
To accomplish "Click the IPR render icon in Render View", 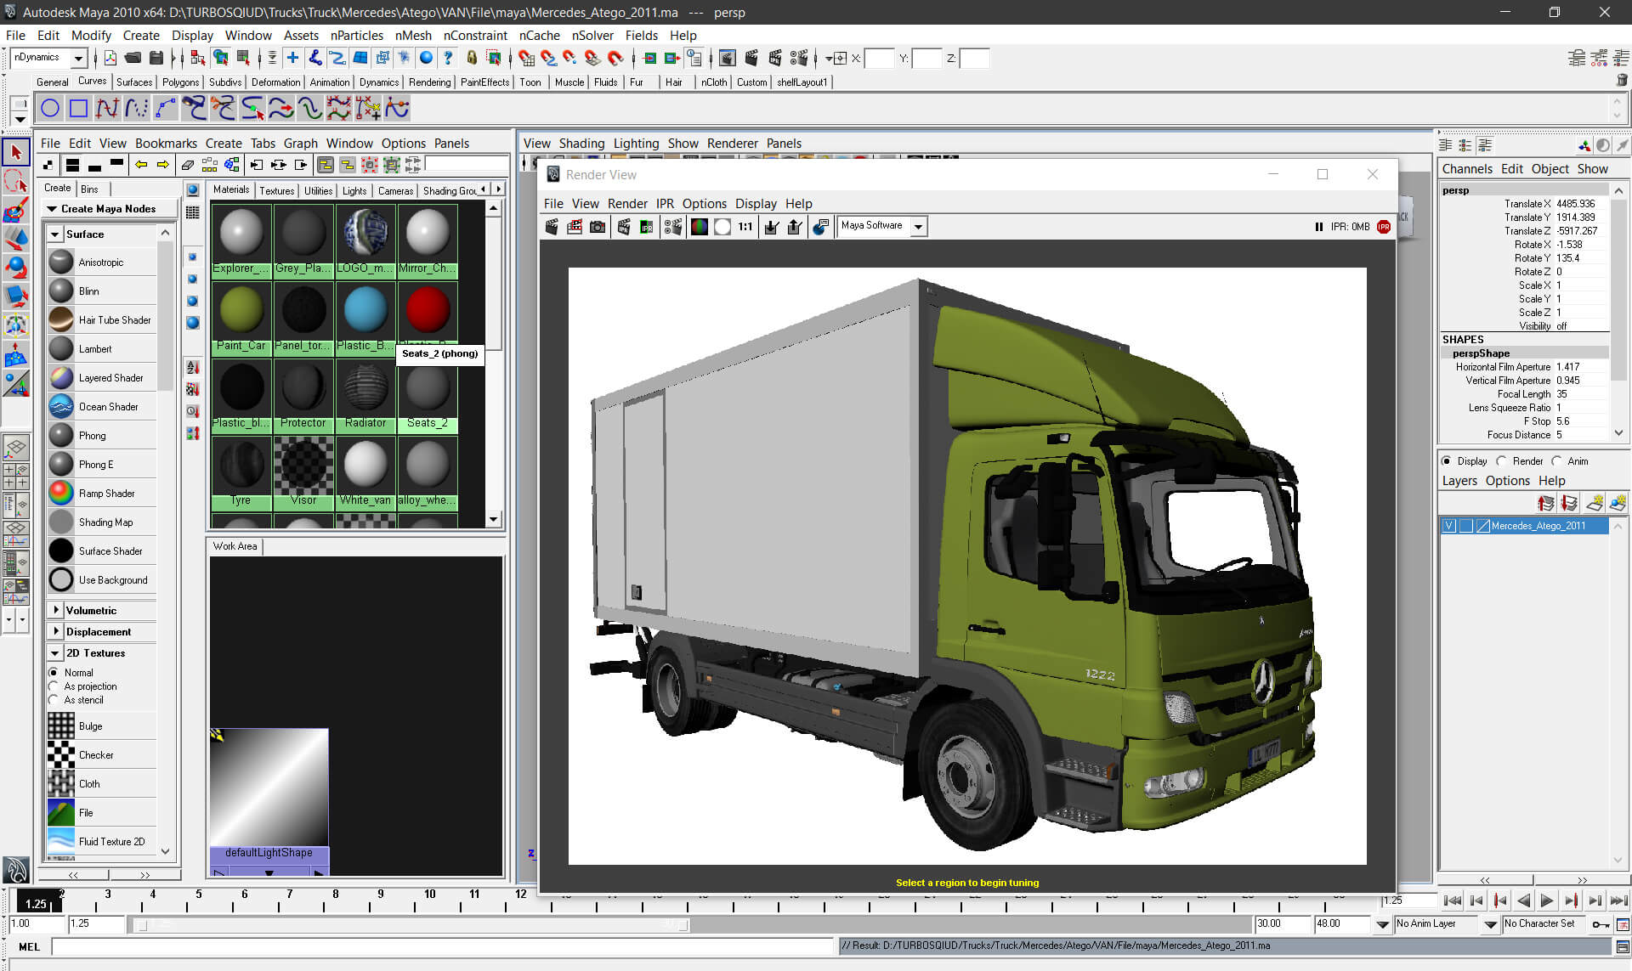I will coord(647,227).
